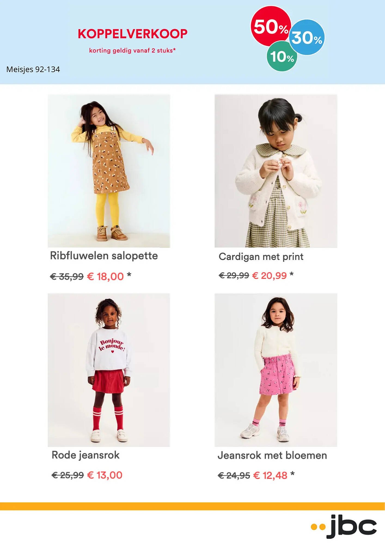Click the € 20,99 sale price
The width and height of the screenshot is (385, 545).
point(270,275)
